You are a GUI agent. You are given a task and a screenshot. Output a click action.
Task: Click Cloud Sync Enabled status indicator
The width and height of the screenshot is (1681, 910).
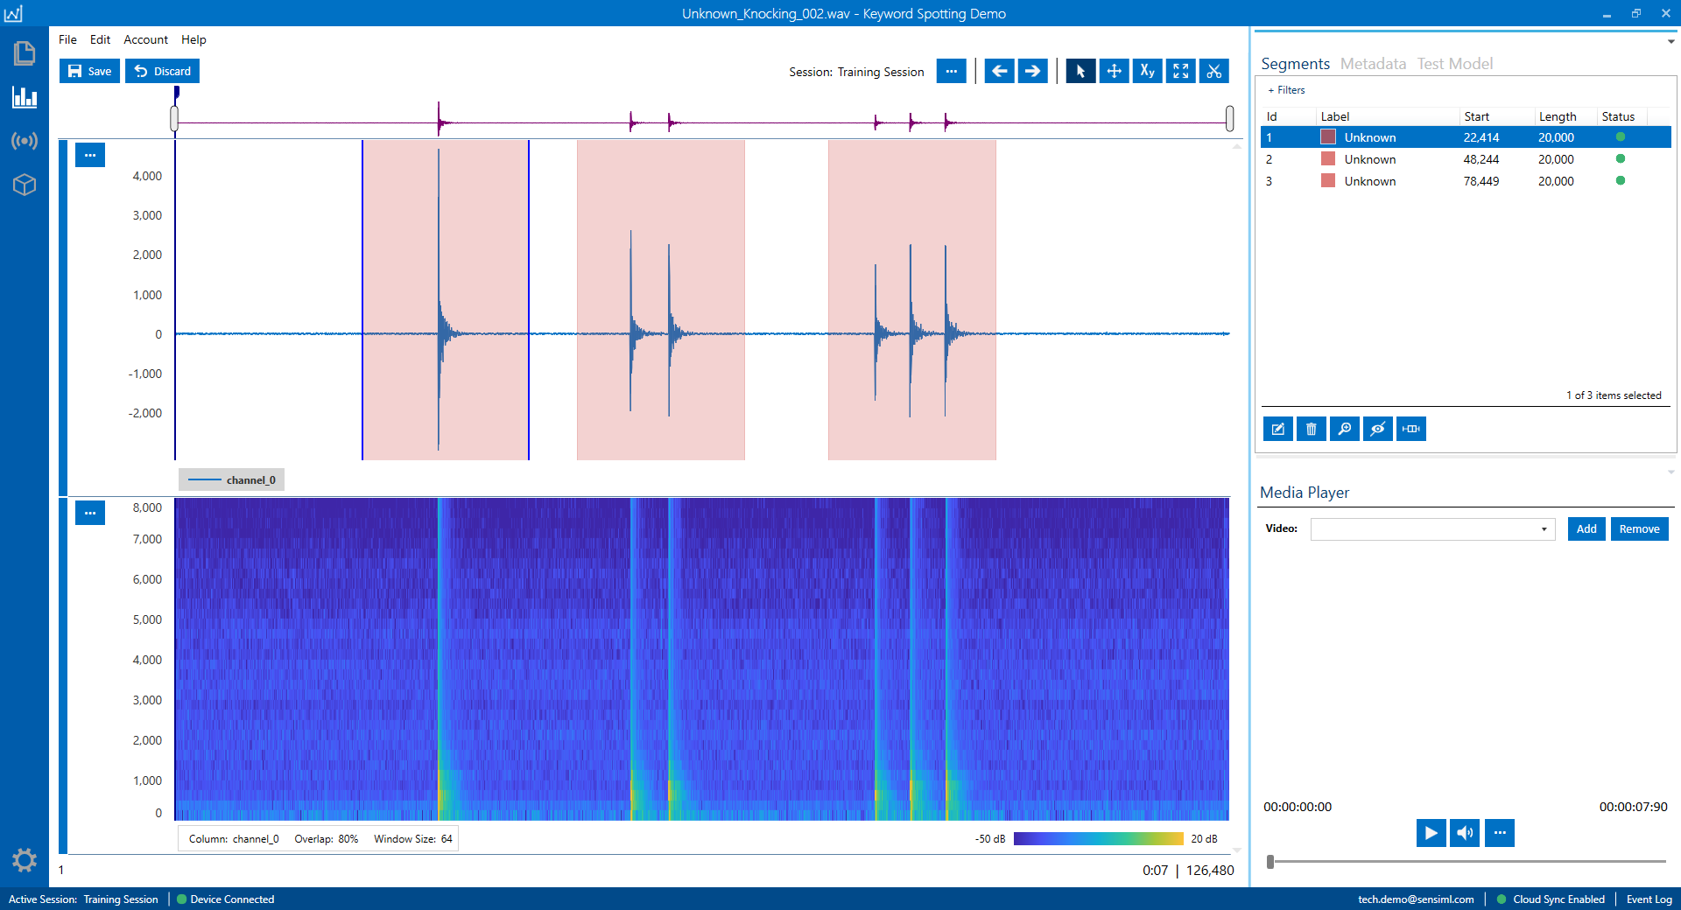(x=1551, y=899)
